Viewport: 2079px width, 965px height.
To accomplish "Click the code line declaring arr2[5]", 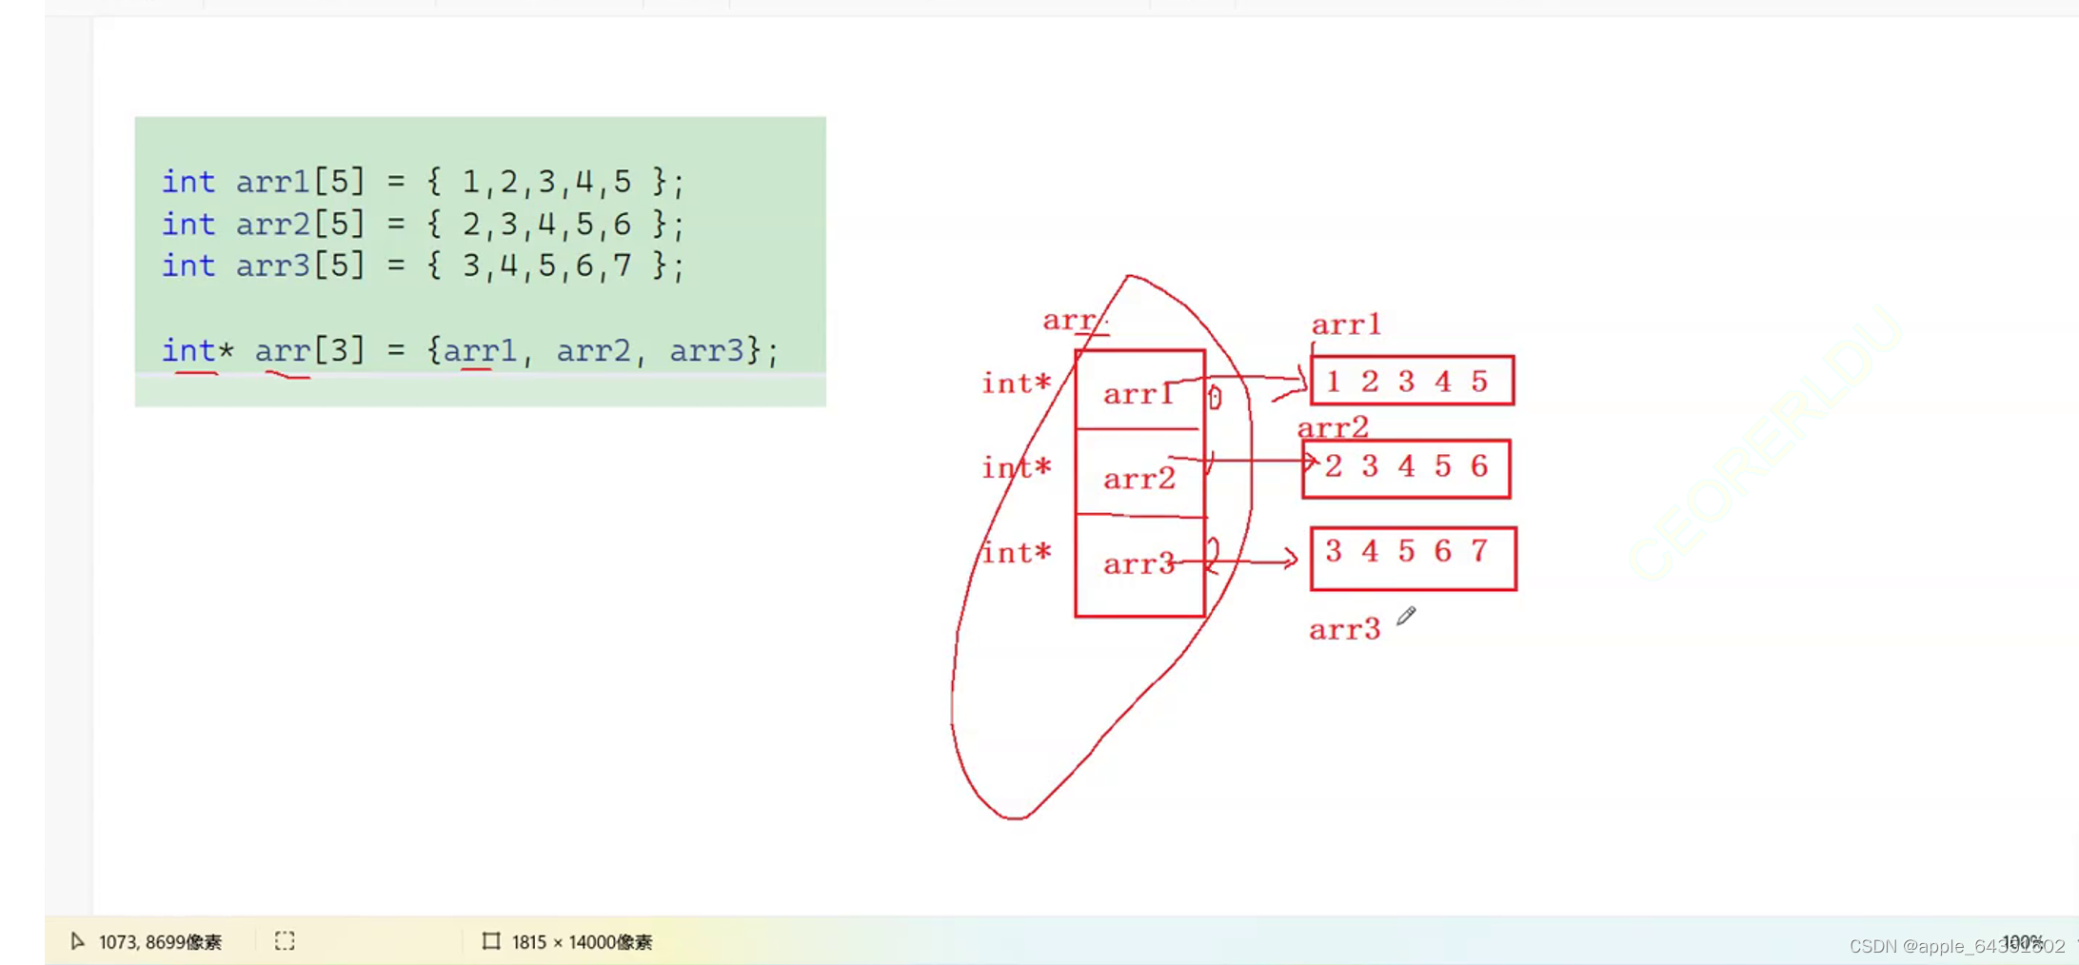I will (423, 224).
